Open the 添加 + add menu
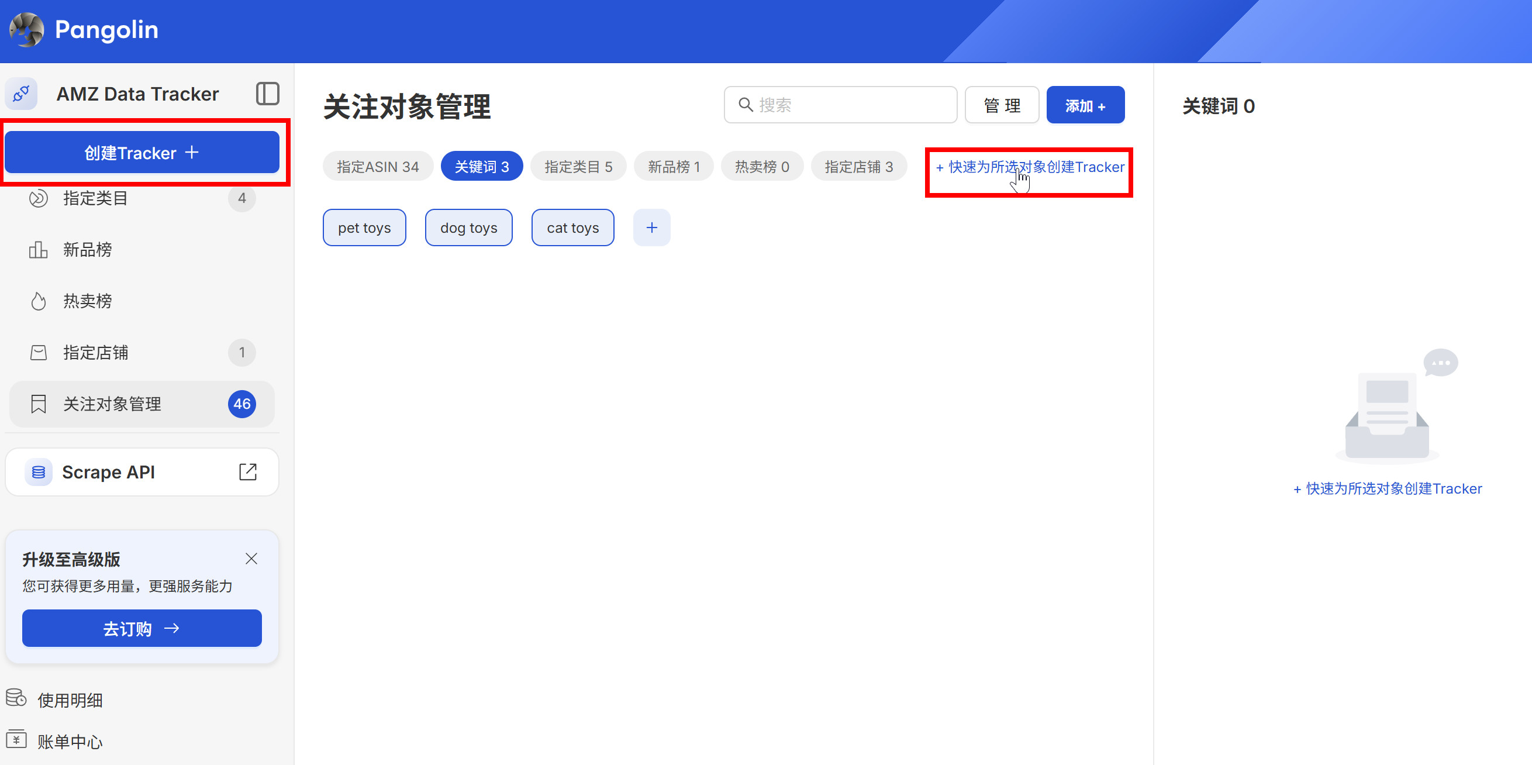The width and height of the screenshot is (1532, 765). (x=1085, y=105)
